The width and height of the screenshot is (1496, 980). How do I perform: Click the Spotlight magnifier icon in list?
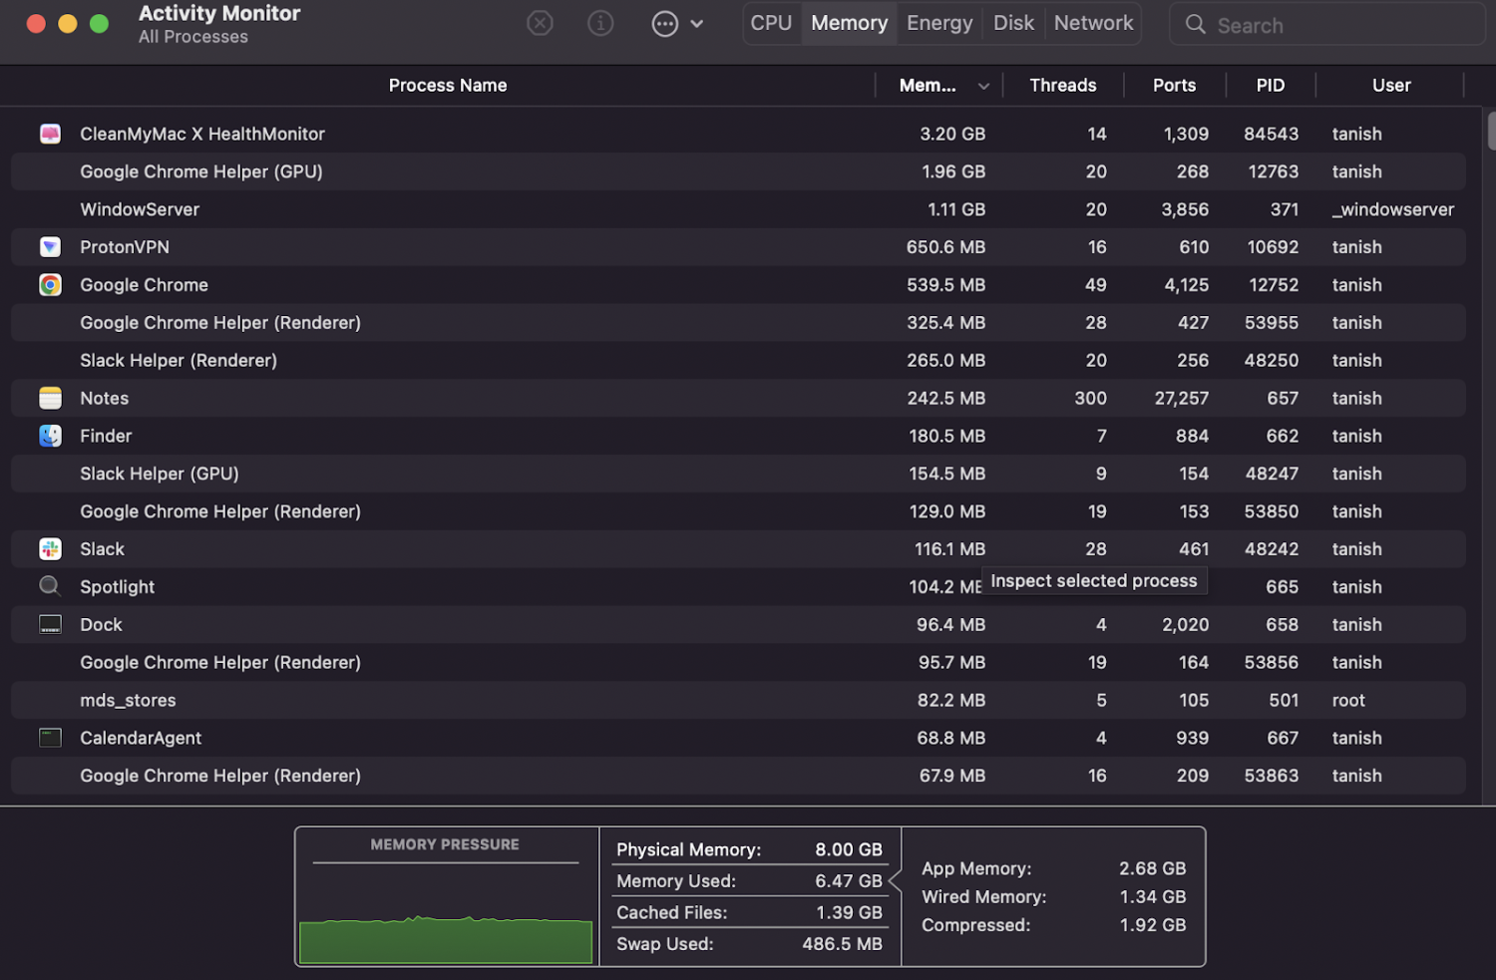[50, 586]
